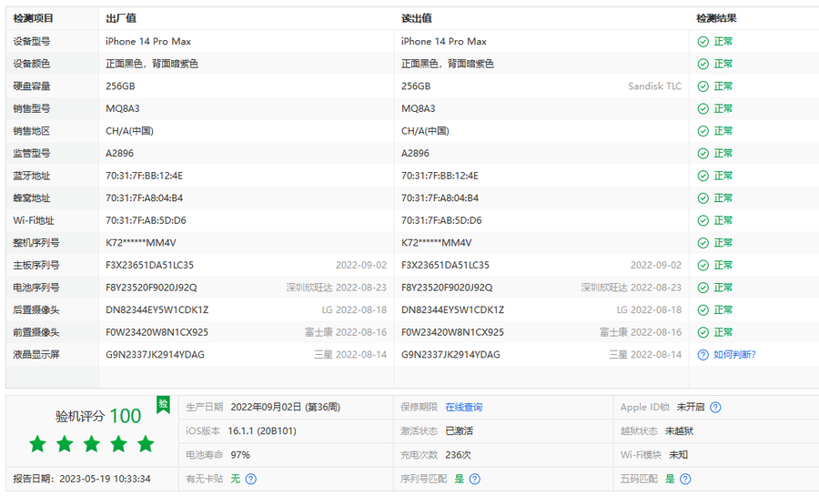Click the green check icon in 蓝牙地址 row
Screen dimensions: 819x496
point(703,176)
